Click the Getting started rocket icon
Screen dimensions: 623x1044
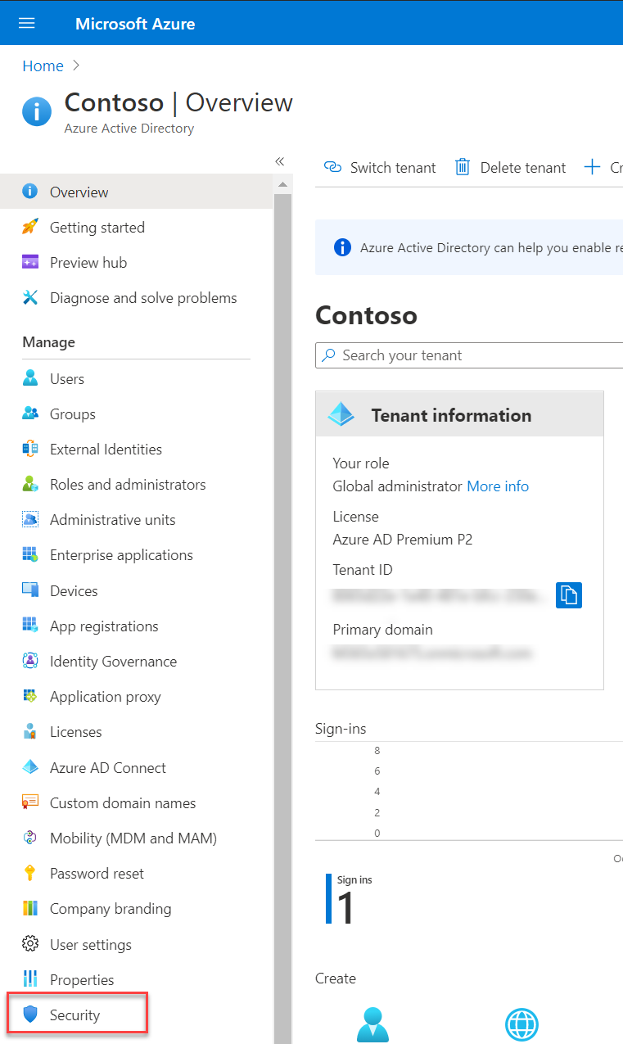(30, 227)
